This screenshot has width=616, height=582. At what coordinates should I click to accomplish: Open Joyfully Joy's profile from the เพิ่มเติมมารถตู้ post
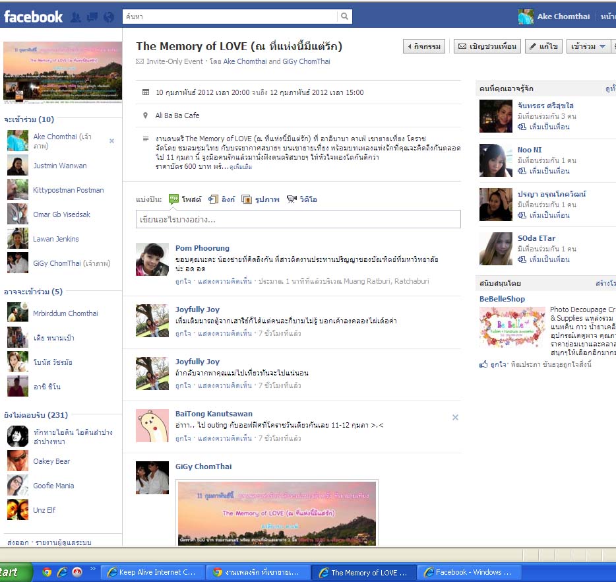[197, 309]
